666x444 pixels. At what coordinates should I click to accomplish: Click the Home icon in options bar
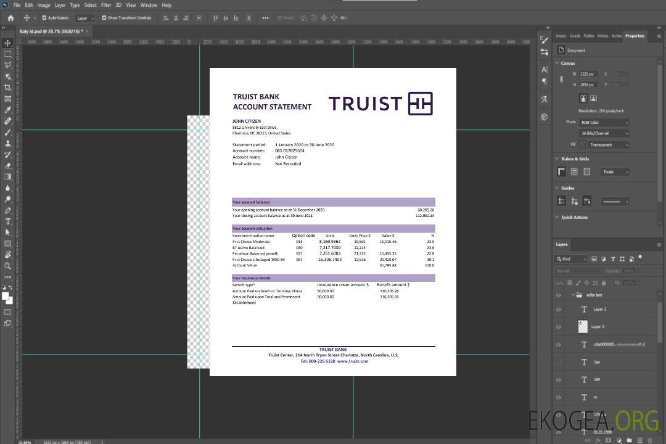point(10,18)
